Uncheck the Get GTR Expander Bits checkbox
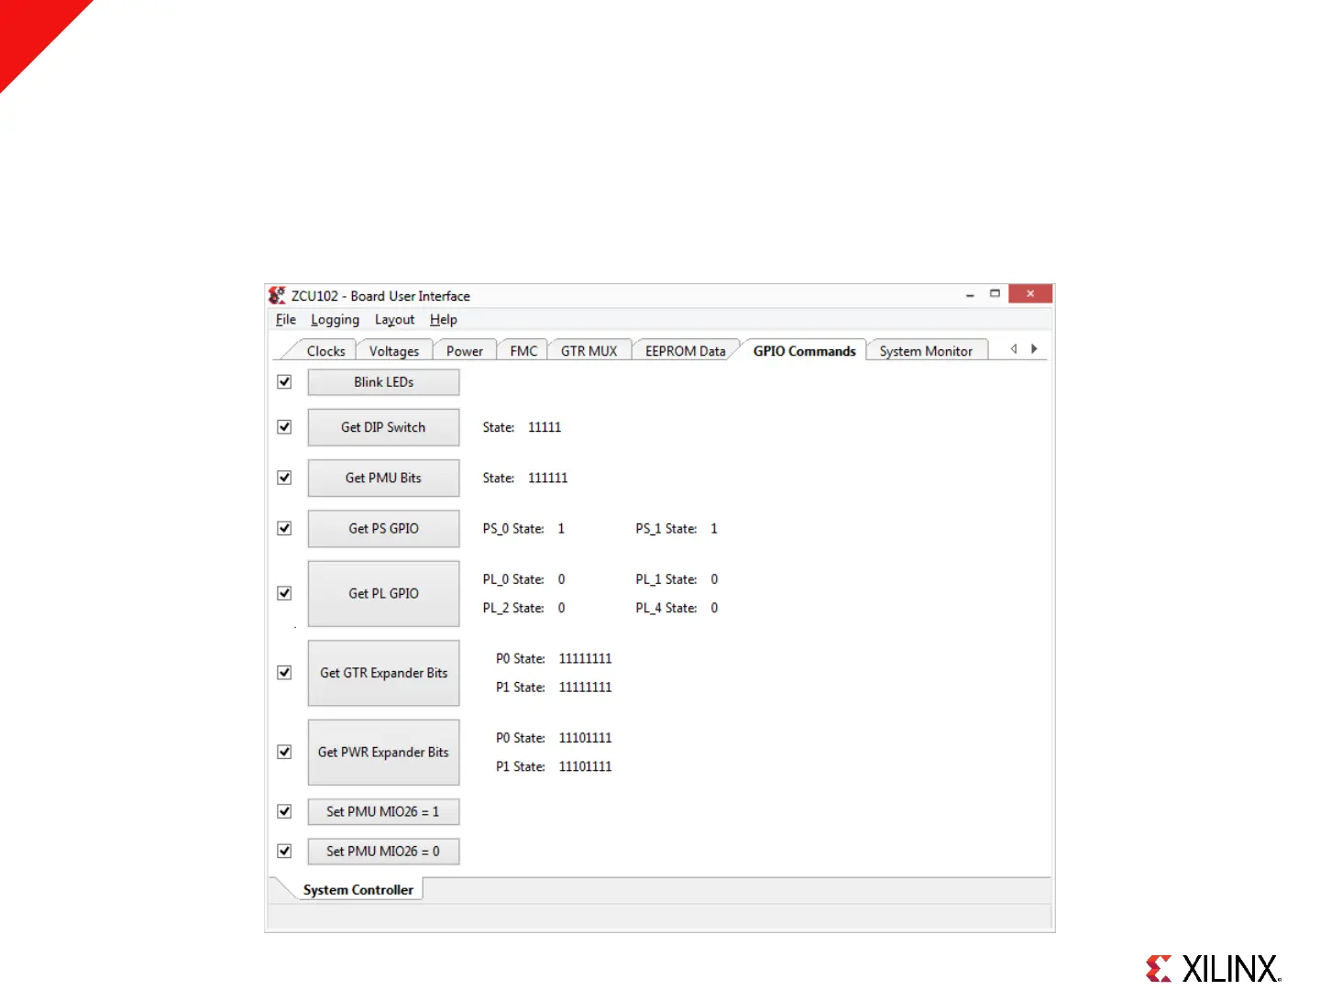Image resolution: width=1320 pixels, height=990 pixels. [x=284, y=673]
